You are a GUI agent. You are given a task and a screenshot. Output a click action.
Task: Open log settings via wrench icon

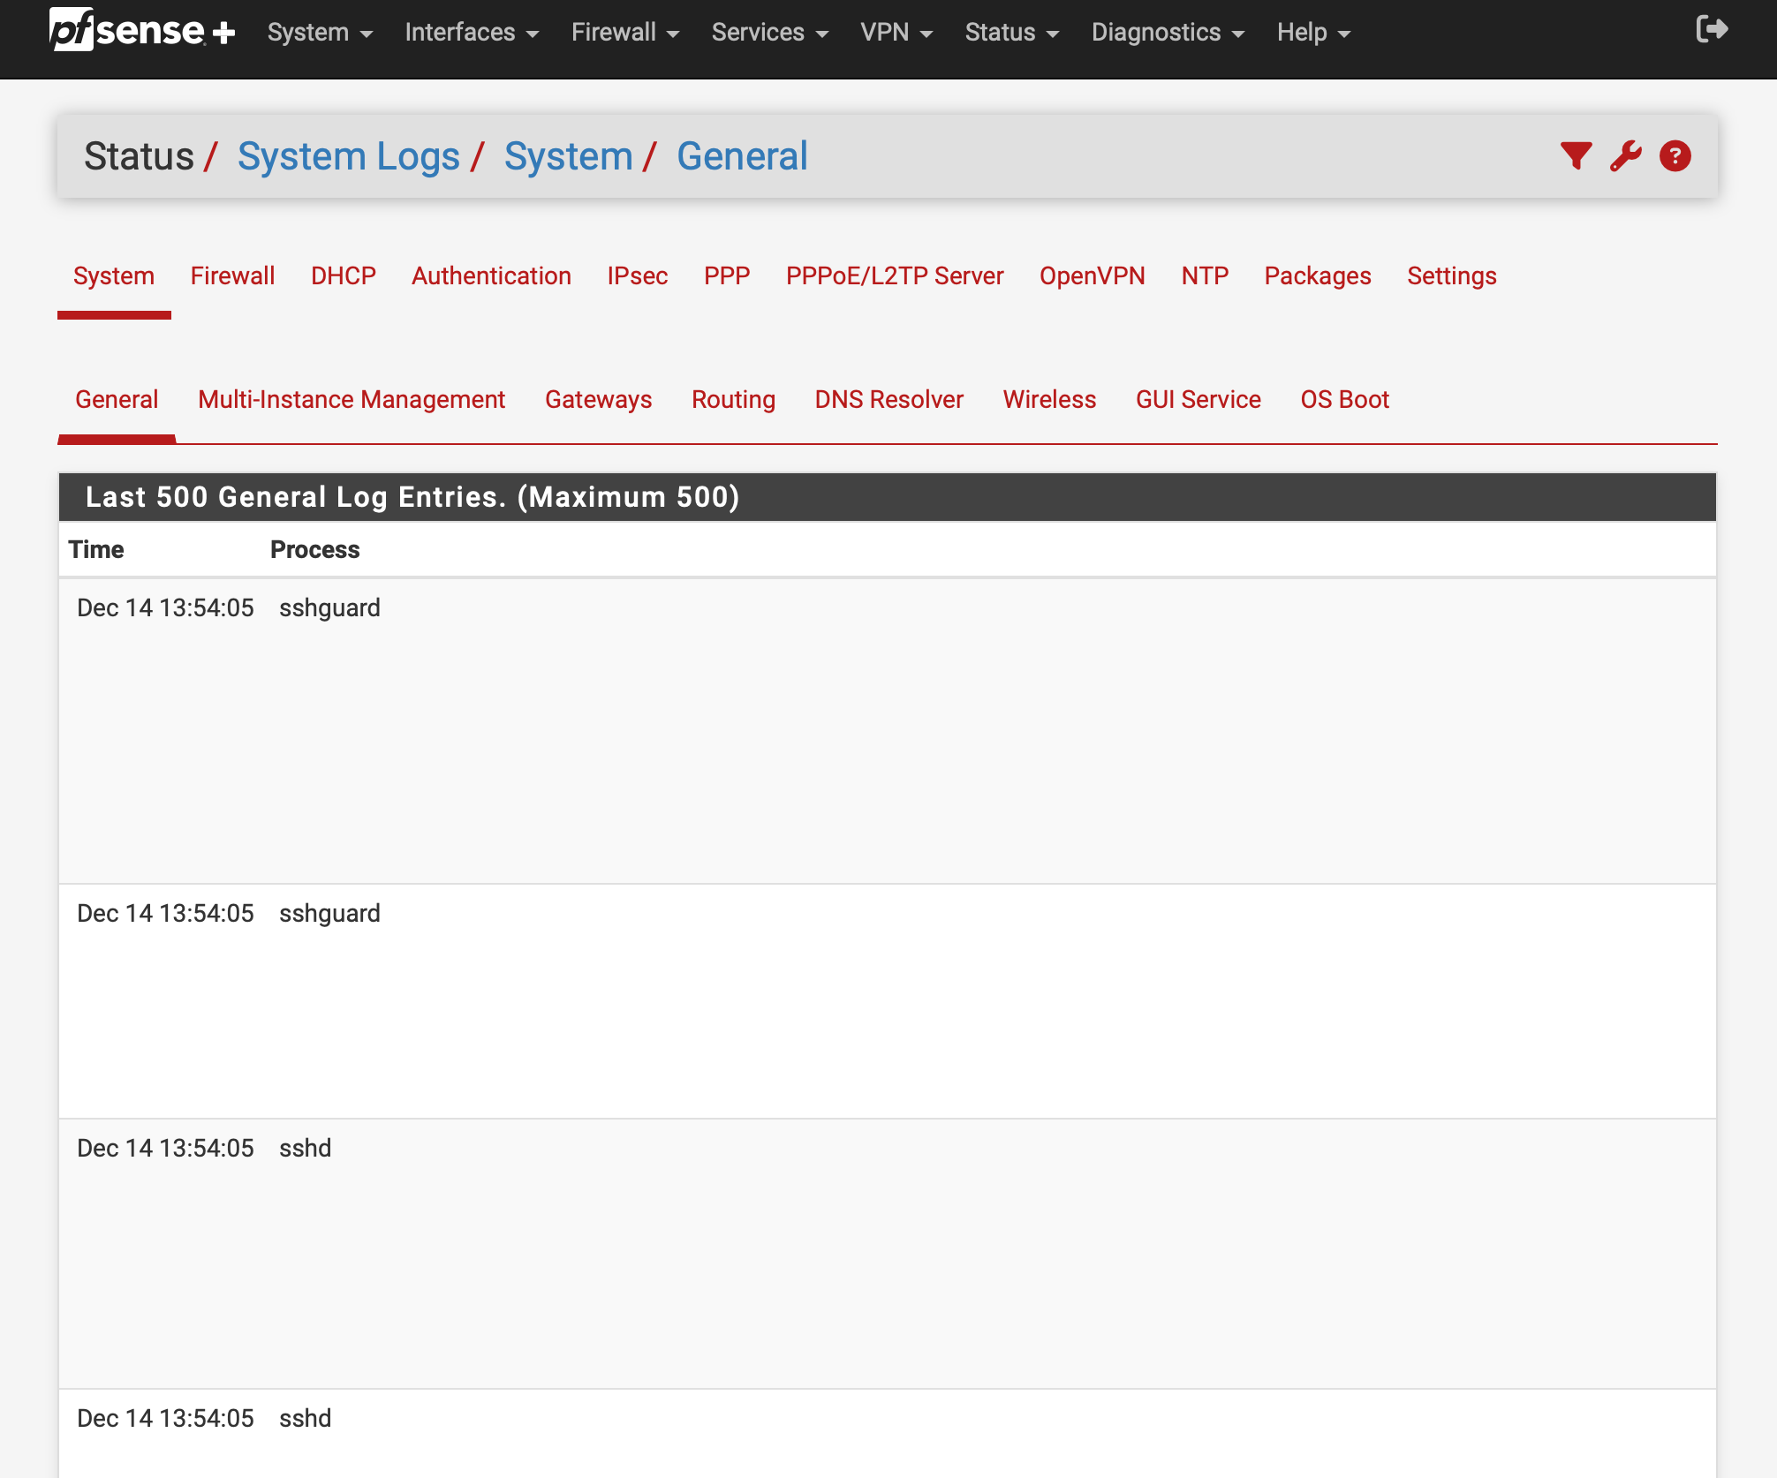1625,156
